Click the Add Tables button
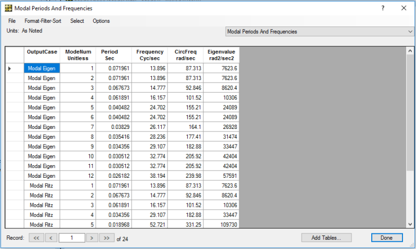 tap(327, 238)
